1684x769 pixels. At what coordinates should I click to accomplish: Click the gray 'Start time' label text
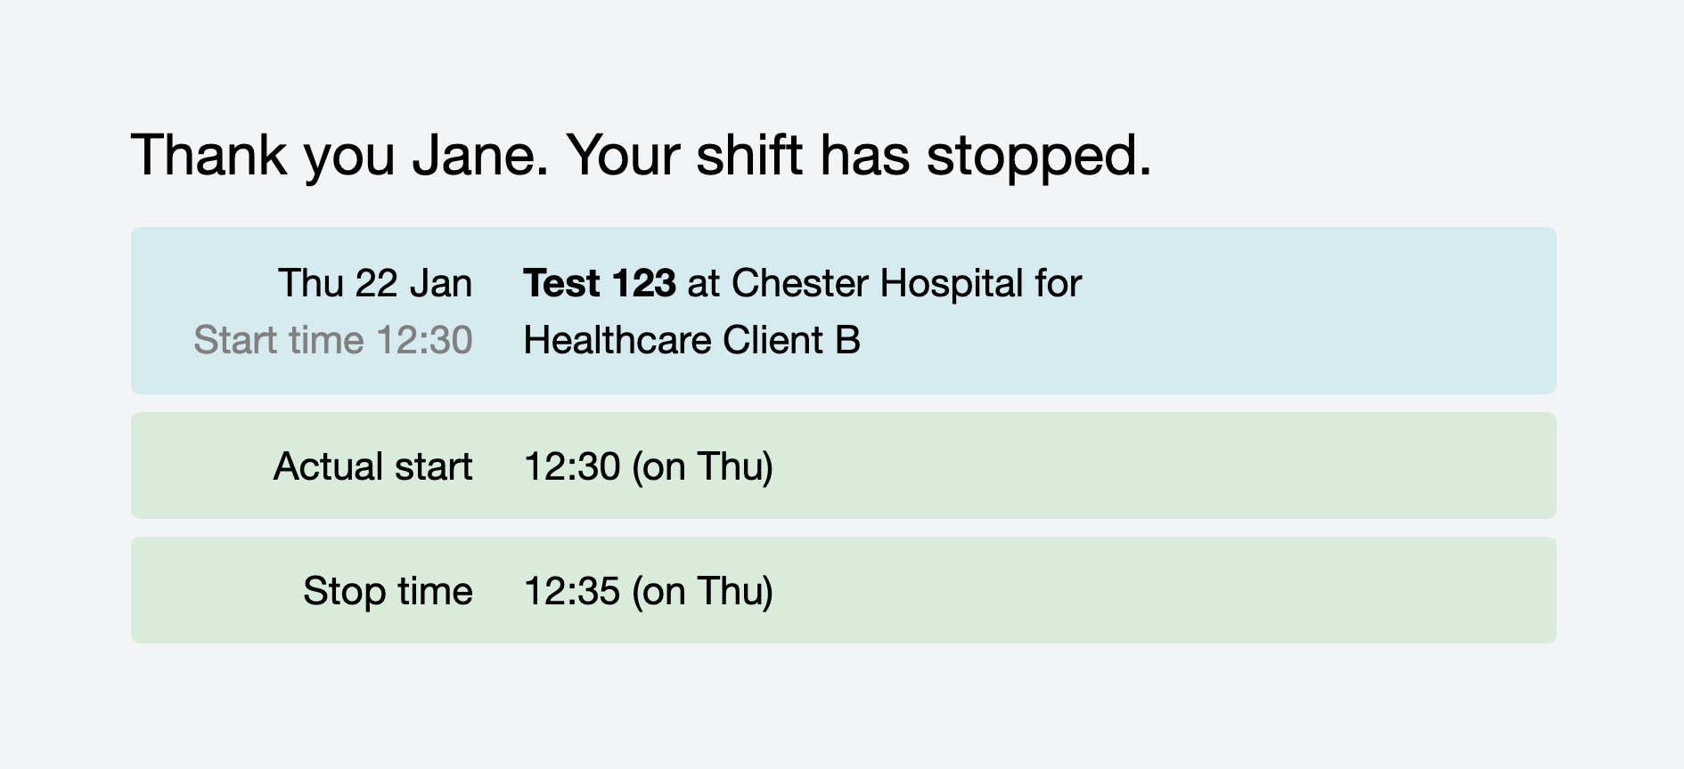(x=278, y=341)
